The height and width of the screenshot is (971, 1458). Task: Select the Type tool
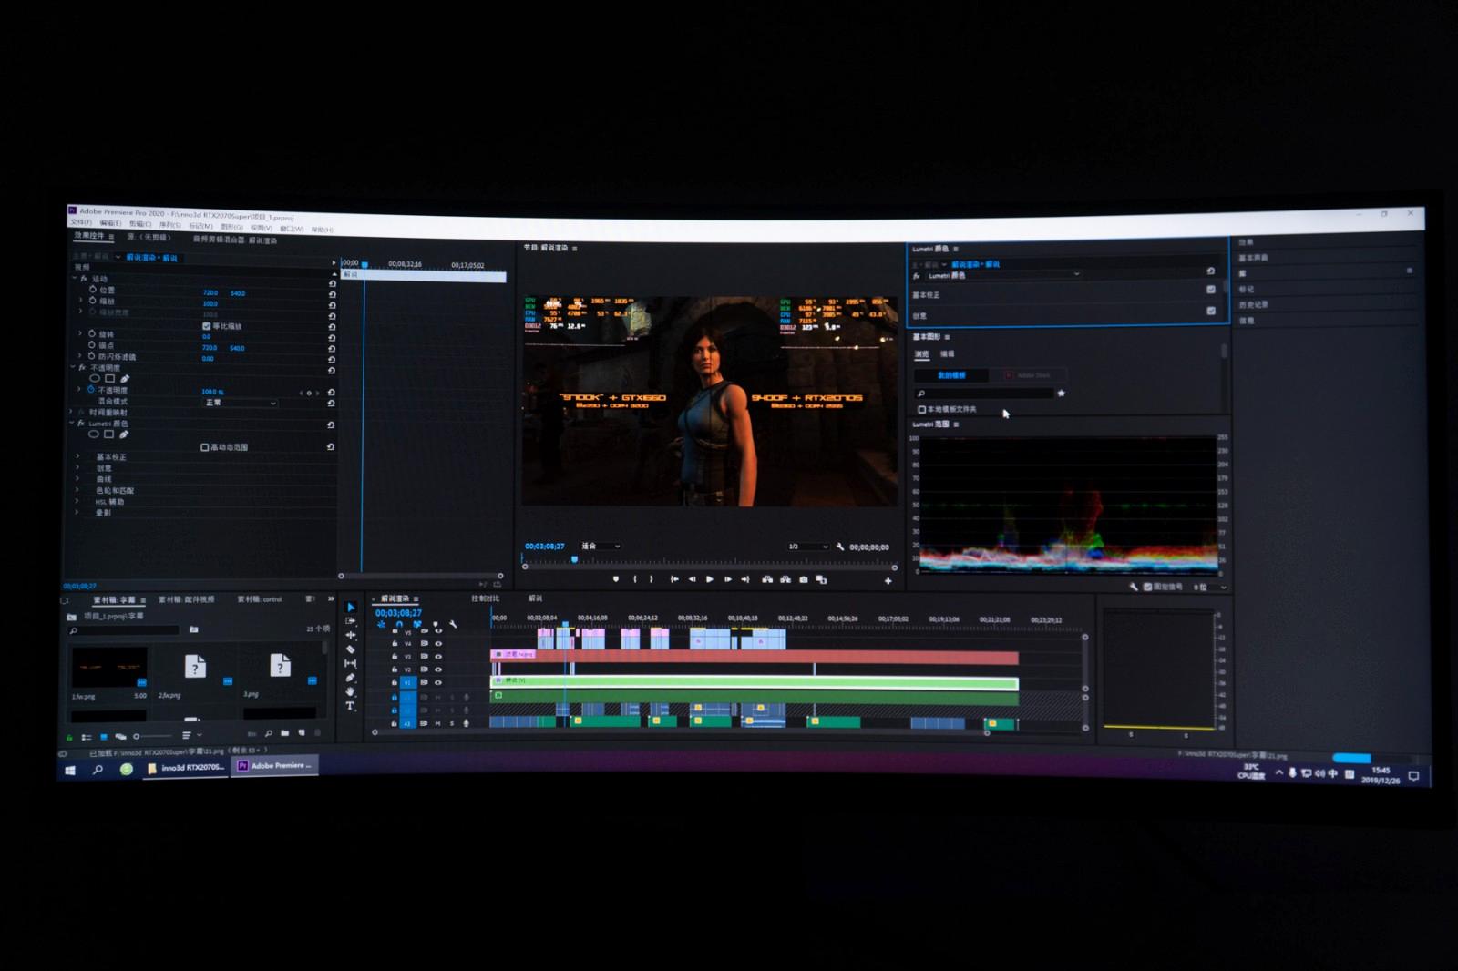(351, 706)
